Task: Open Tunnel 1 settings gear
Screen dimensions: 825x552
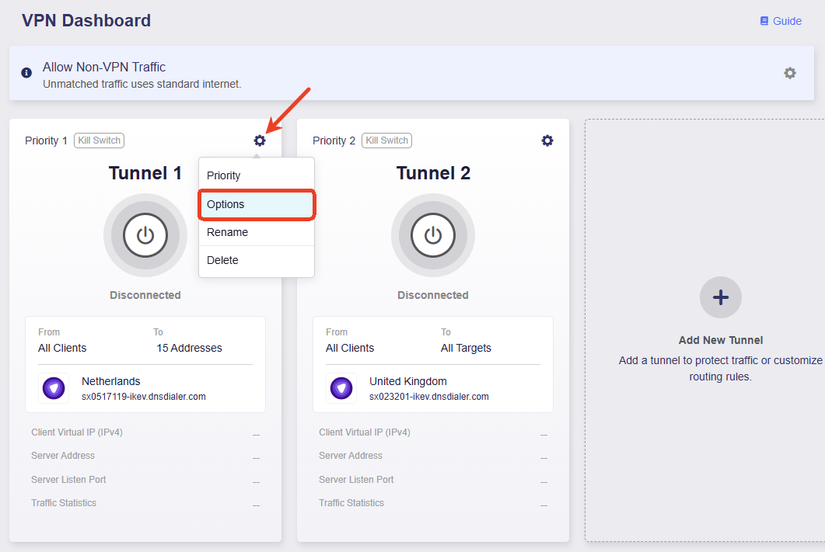Action: 260,141
